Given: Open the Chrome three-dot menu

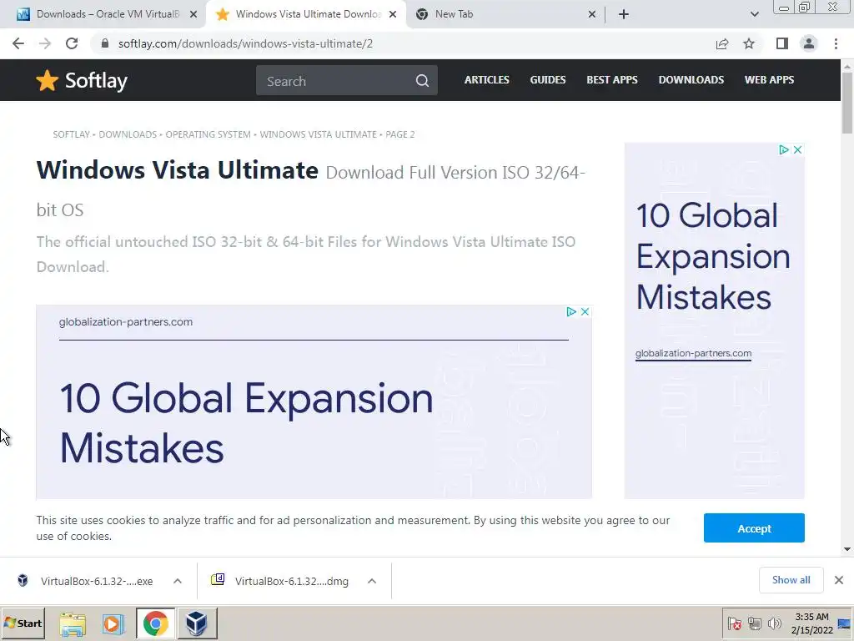Looking at the screenshot, I should point(836,43).
